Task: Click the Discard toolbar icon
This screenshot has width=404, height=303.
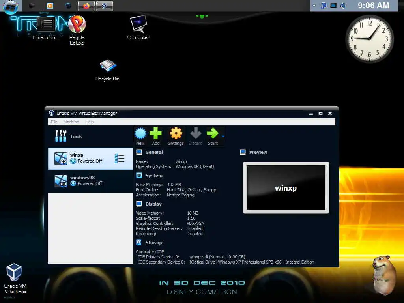Action: pos(196,137)
